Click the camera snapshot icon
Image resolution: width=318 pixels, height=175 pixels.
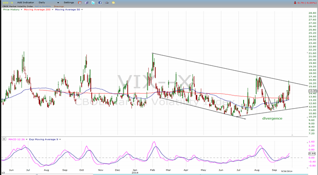tap(106, 2)
